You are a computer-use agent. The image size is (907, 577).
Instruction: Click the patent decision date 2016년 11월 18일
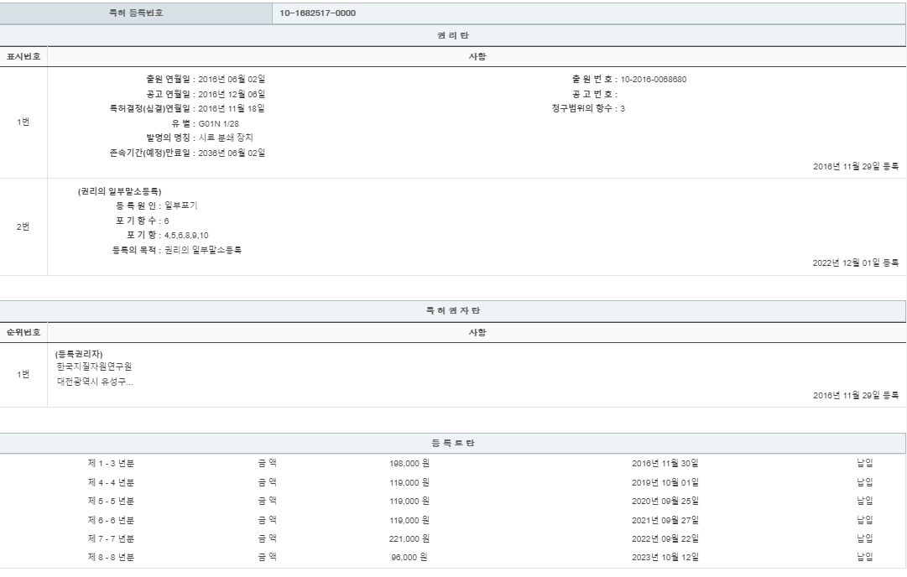click(x=232, y=108)
